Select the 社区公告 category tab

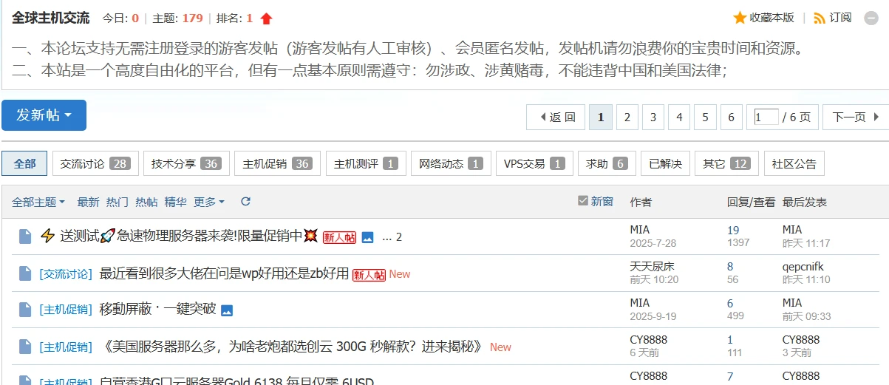tap(794, 163)
